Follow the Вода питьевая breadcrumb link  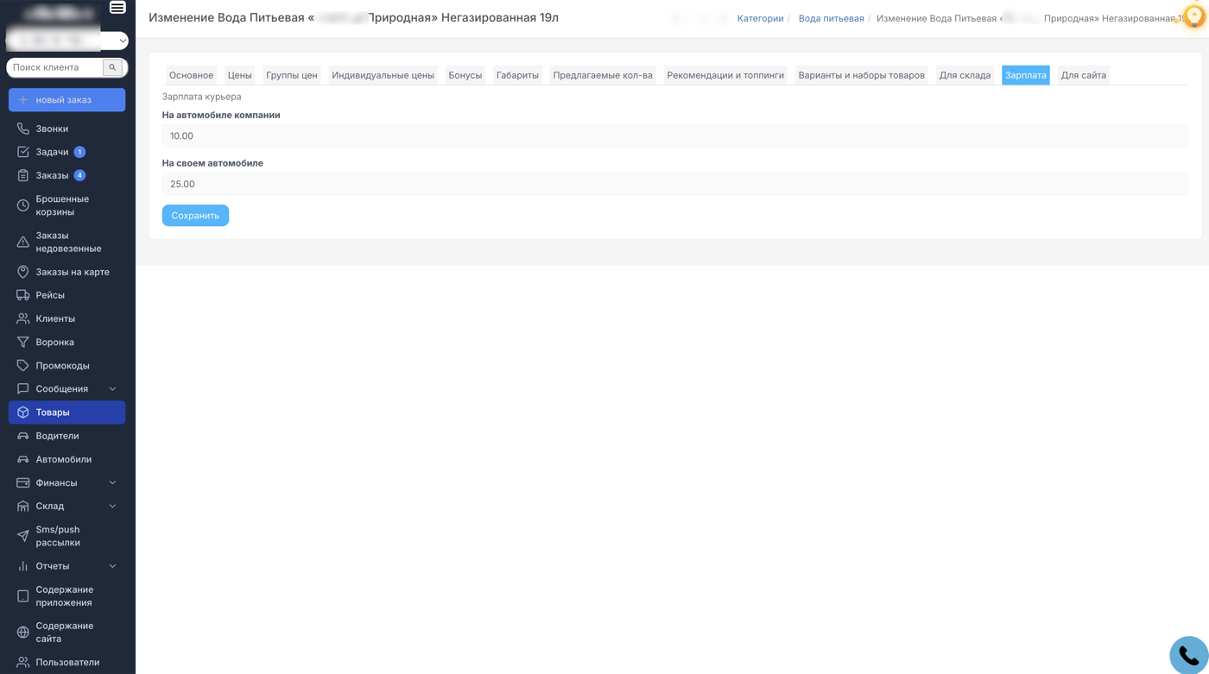coord(831,18)
